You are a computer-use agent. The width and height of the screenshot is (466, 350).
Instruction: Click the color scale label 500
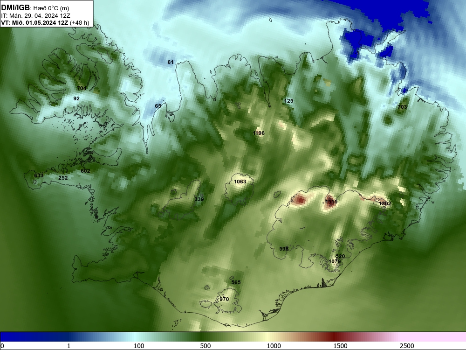(206, 346)
